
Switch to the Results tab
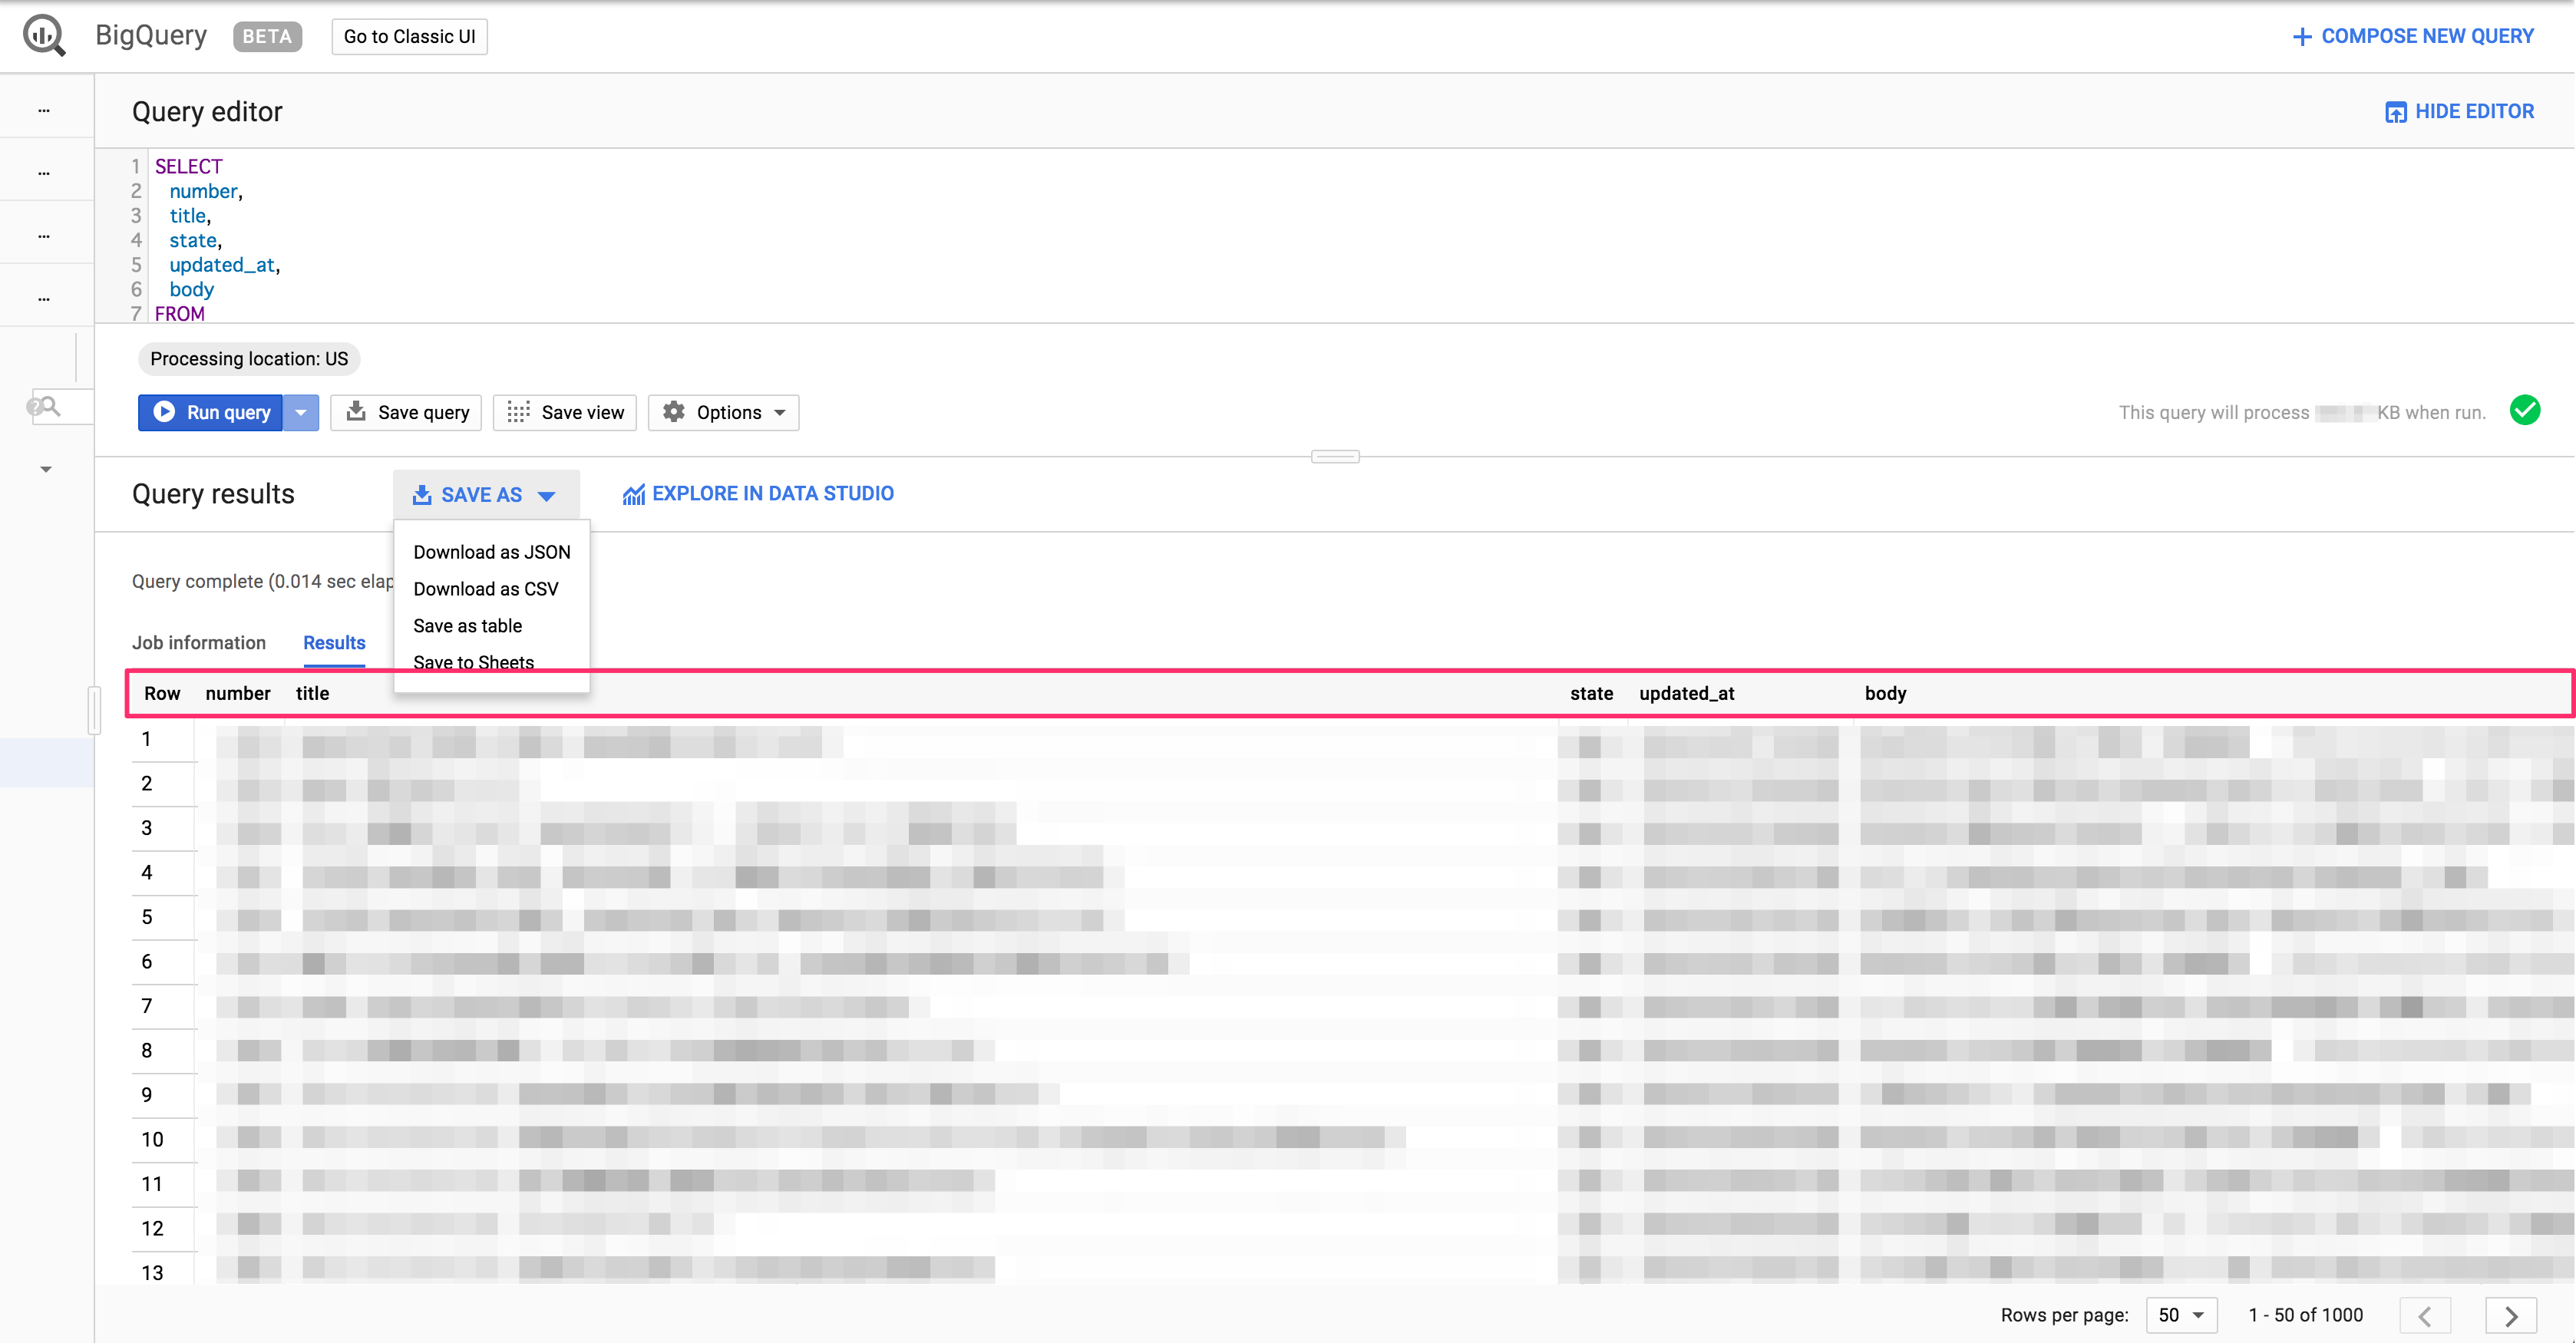coord(334,643)
